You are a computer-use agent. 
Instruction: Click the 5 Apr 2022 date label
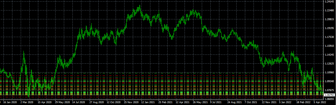pos(320,102)
